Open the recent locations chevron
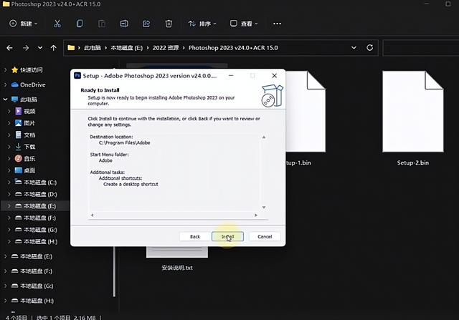Screen dimensions: 459x320 (x=40, y=48)
